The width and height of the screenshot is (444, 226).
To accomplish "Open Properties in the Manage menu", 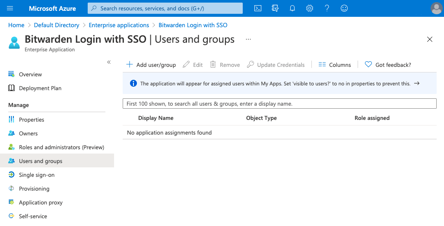I will (32, 119).
